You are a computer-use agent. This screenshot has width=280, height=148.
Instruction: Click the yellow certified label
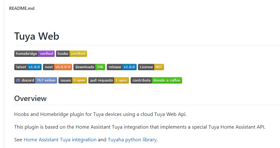click(x=78, y=54)
